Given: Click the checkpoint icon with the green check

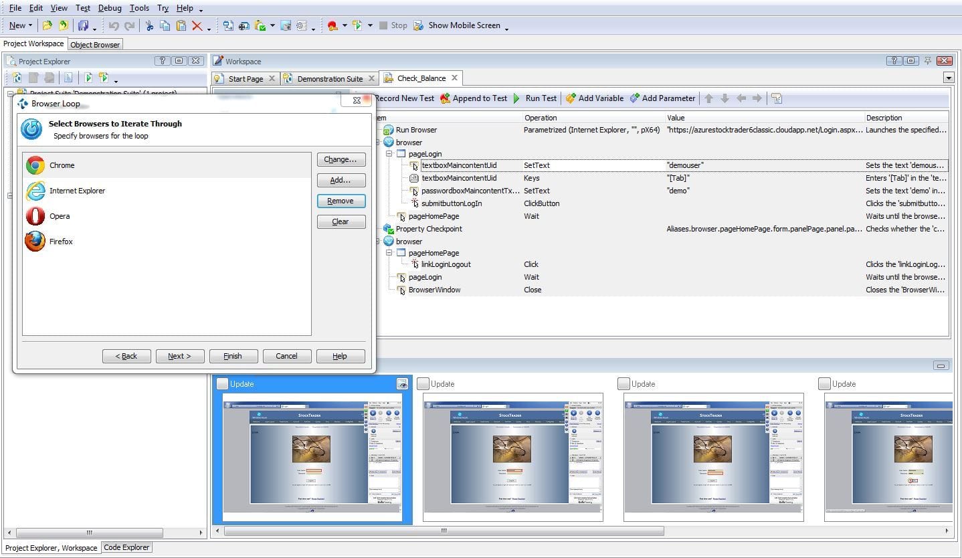Looking at the screenshot, I should (x=260, y=25).
